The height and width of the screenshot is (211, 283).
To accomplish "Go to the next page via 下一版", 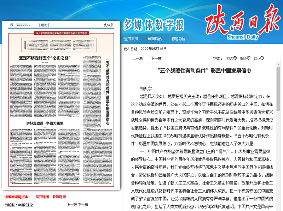I will (x=83, y=205).
